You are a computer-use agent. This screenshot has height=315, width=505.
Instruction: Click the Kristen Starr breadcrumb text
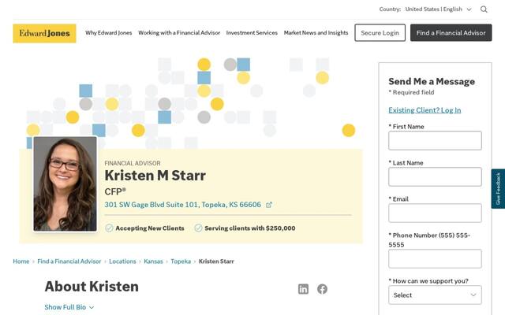point(216,261)
